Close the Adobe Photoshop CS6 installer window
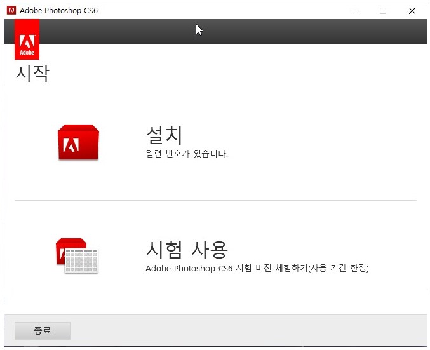The width and height of the screenshot is (430, 350). click(412, 11)
